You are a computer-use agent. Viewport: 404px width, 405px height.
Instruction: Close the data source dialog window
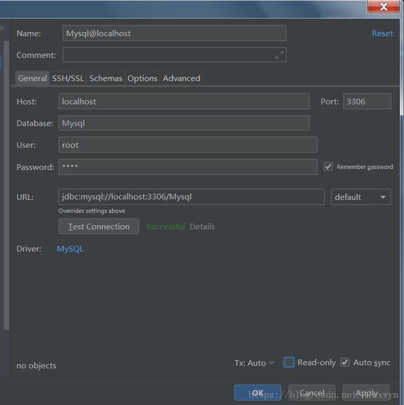(383, 6)
